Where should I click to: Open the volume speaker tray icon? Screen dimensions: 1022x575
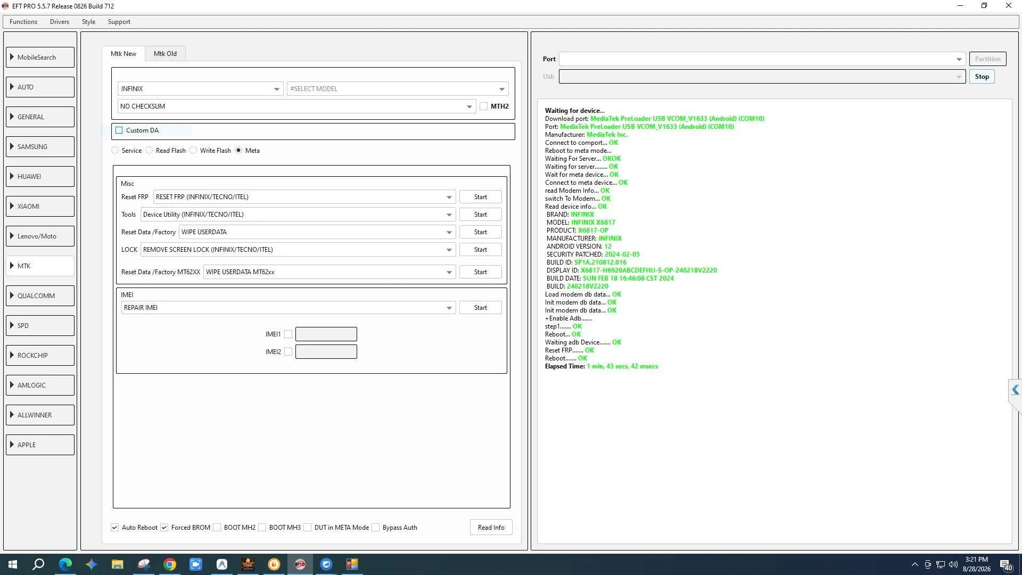point(953,564)
